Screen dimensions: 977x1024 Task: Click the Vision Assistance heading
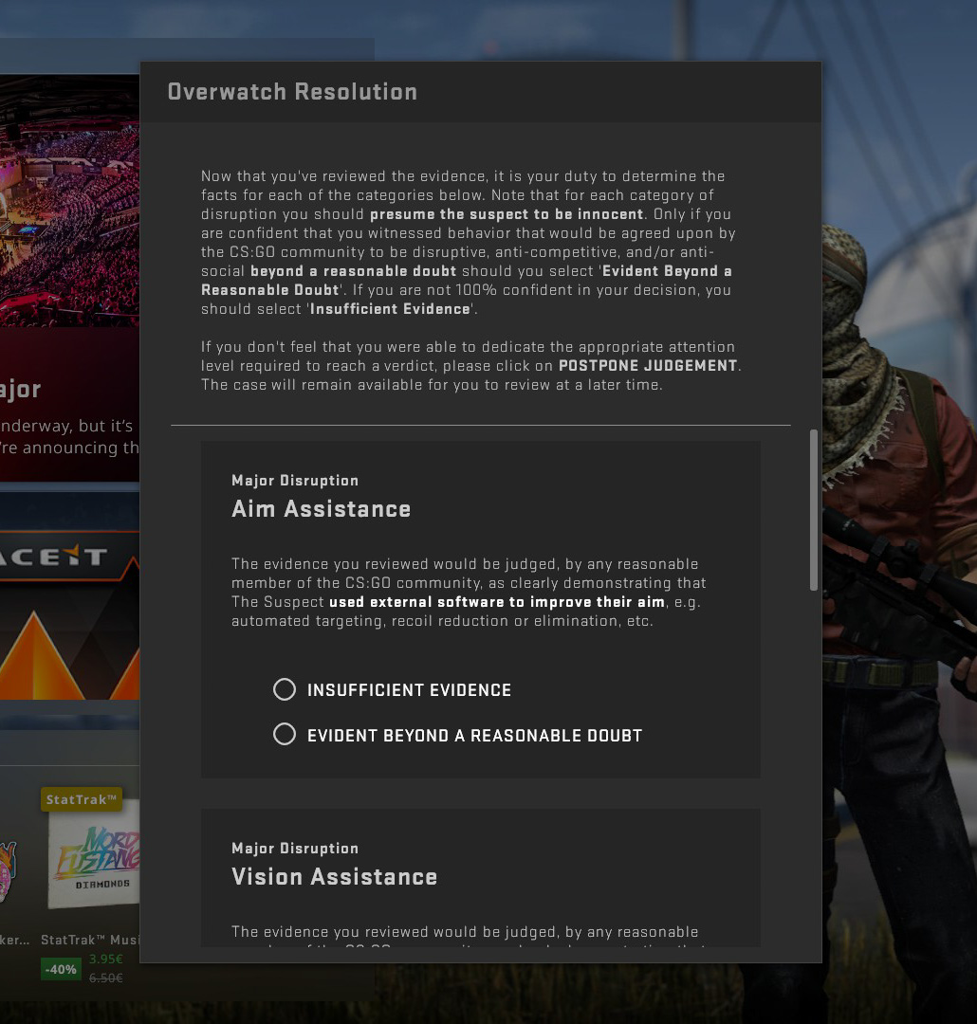pyautogui.click(x=334, y=876)
